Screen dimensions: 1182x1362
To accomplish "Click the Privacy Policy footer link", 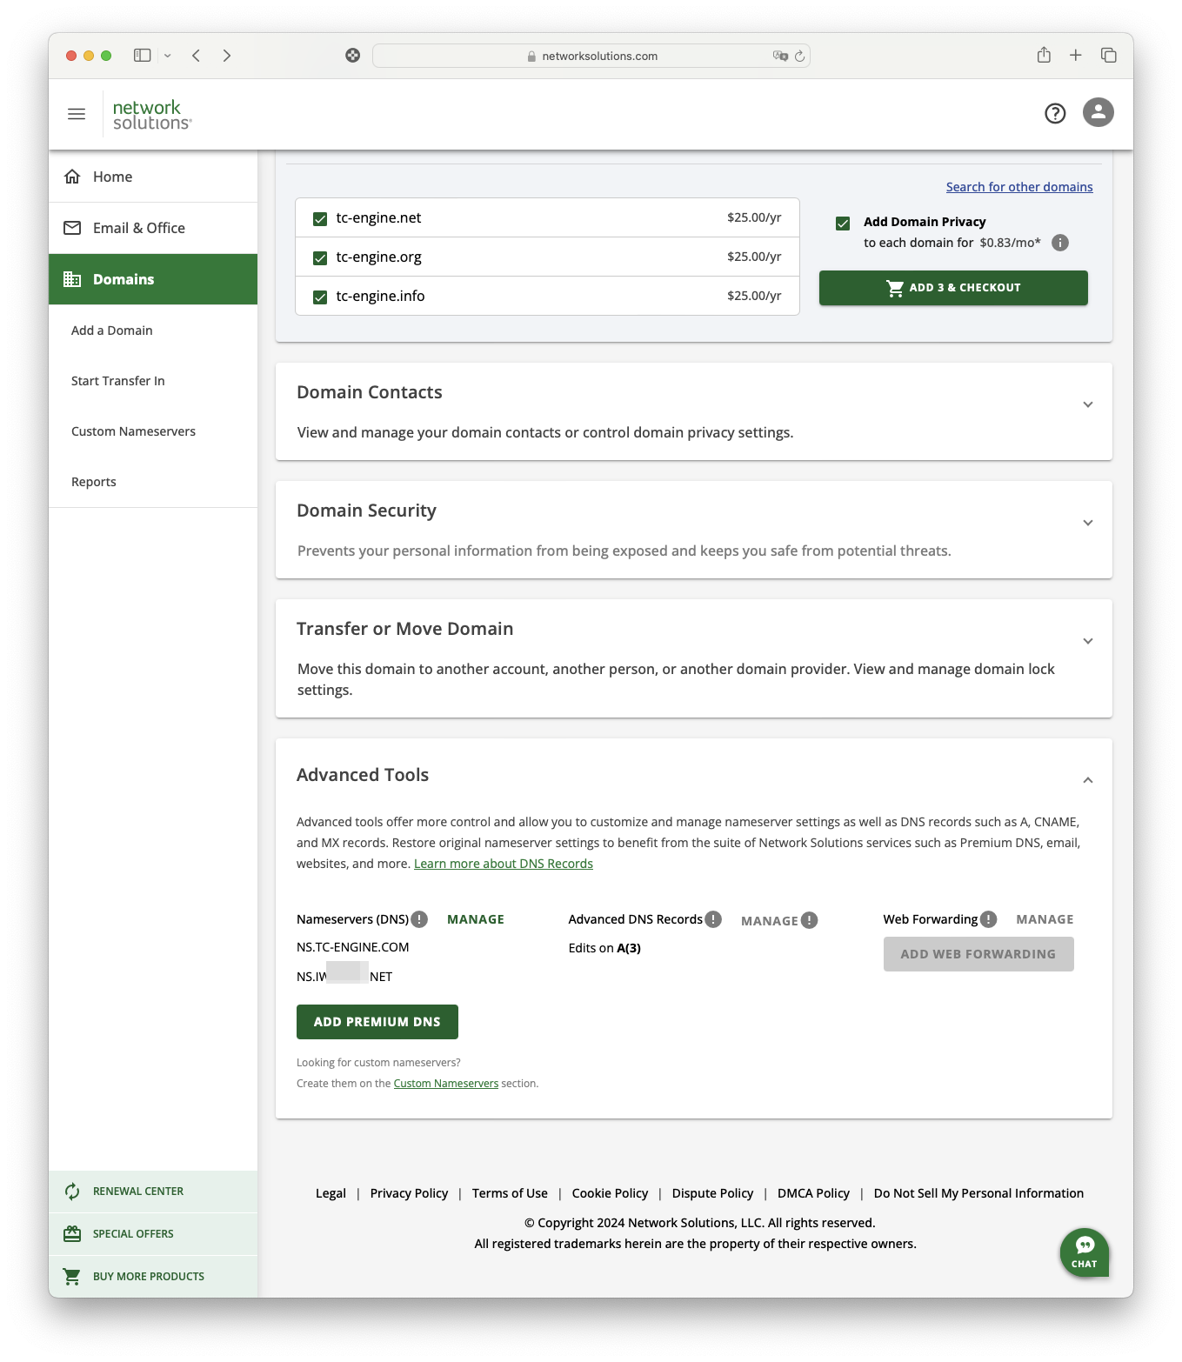I will point(409,1193).
